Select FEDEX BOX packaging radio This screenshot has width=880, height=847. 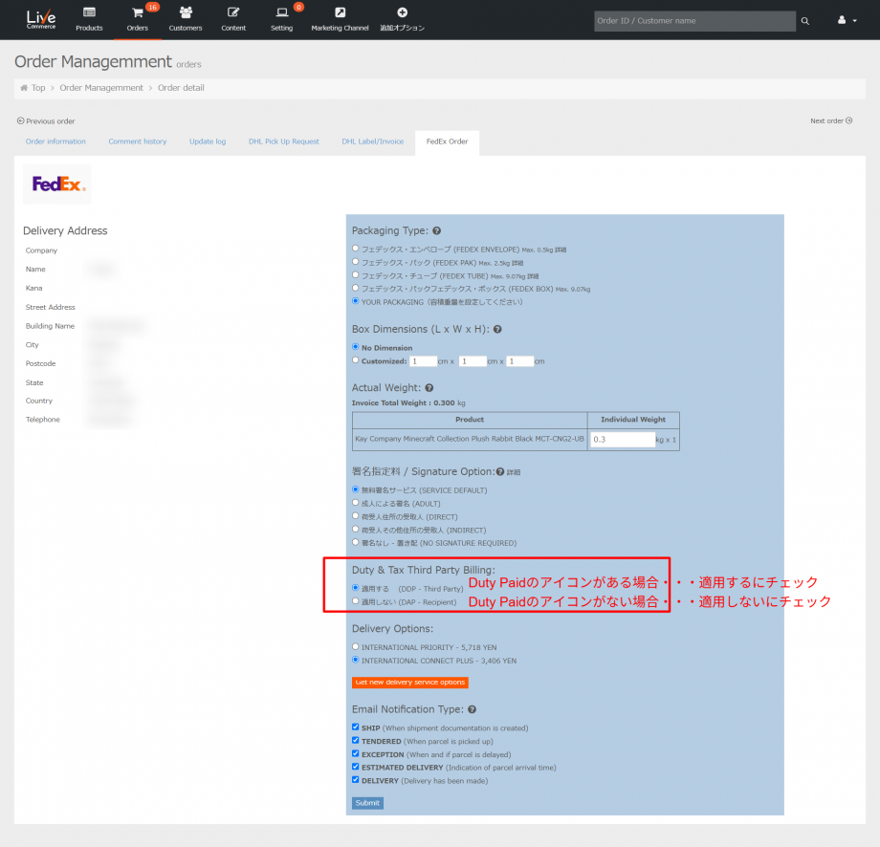[355, 288]
